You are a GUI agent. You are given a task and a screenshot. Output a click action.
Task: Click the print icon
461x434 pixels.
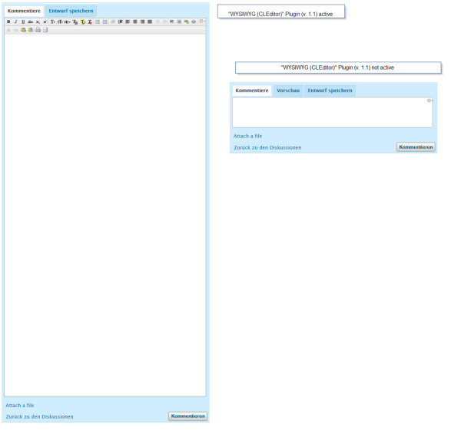[x=38, y=30]
